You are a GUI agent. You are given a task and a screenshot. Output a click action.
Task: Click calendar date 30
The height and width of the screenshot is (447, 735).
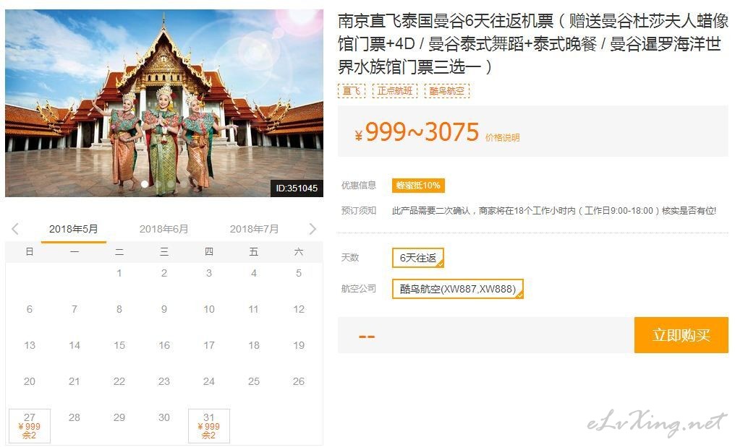click(164, 417)
